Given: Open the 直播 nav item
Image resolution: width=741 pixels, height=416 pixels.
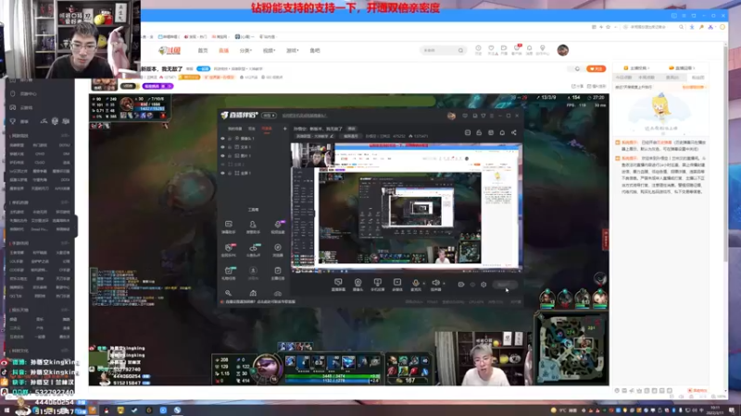Looking at the screenshot, I should point(223,51).
